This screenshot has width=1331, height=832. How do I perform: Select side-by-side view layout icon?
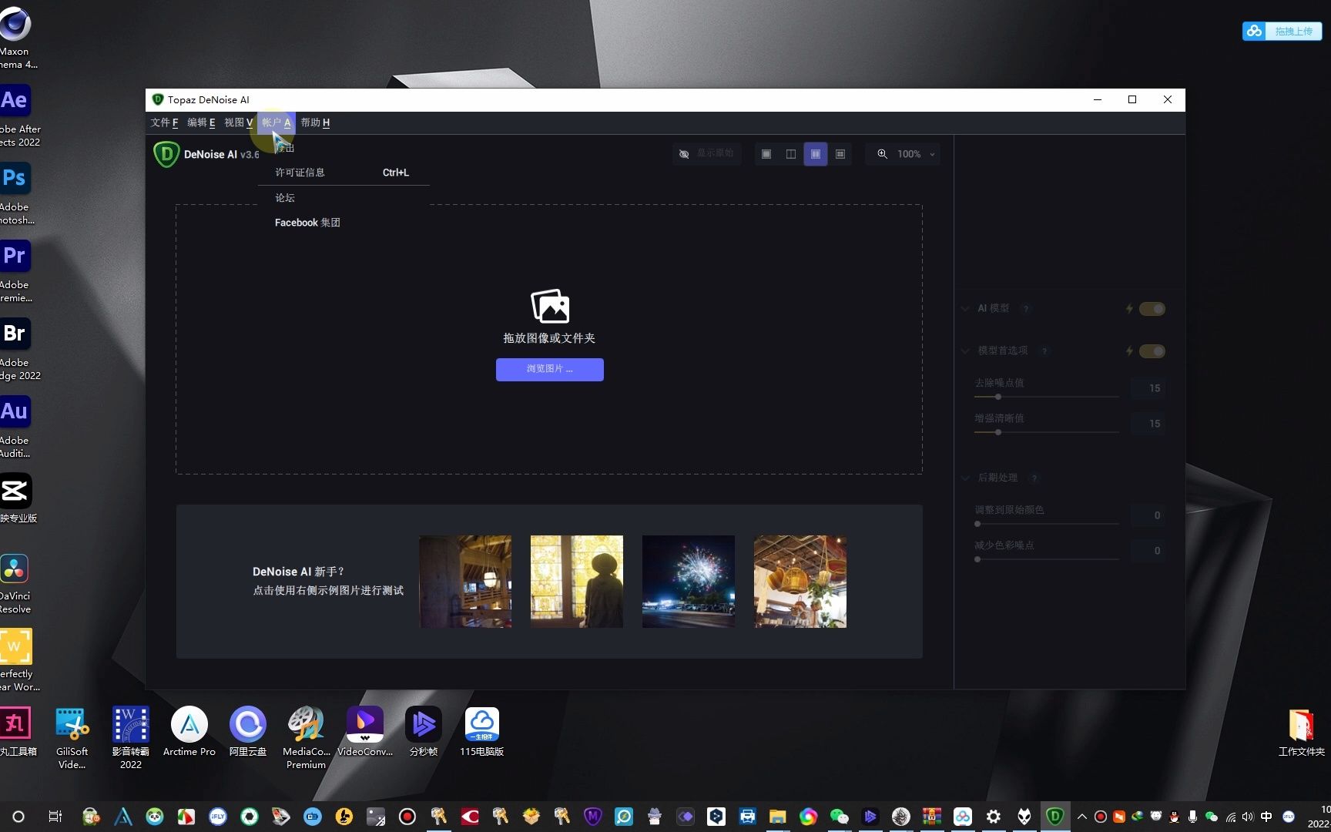(x=815, y=154)
